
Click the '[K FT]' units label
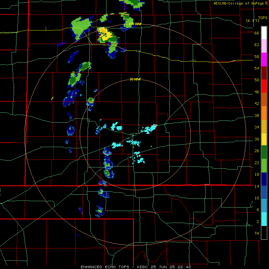point(253,21)
